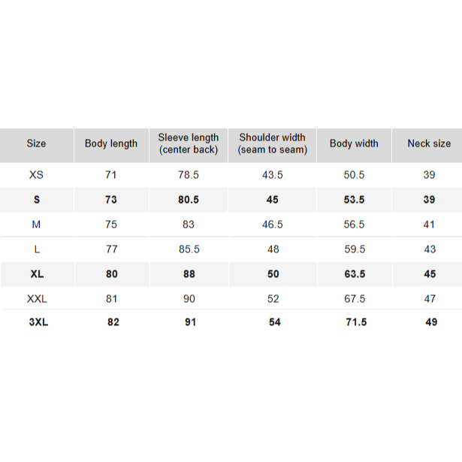Click body length value 71 for XS
The height and width of the screenshot is (462, 462).
point(111,174)
